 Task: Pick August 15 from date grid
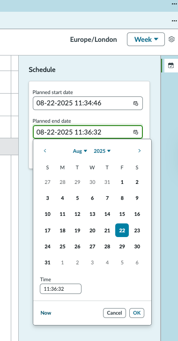(x=122, y=214)
